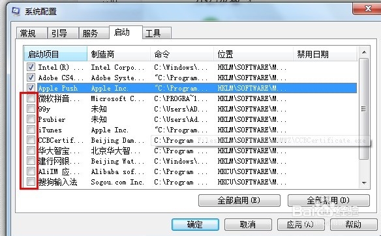Select the Microsoft C manufacturer cell
The height and width of the screenshot is (236, 381).
click(x=117, y=98)
